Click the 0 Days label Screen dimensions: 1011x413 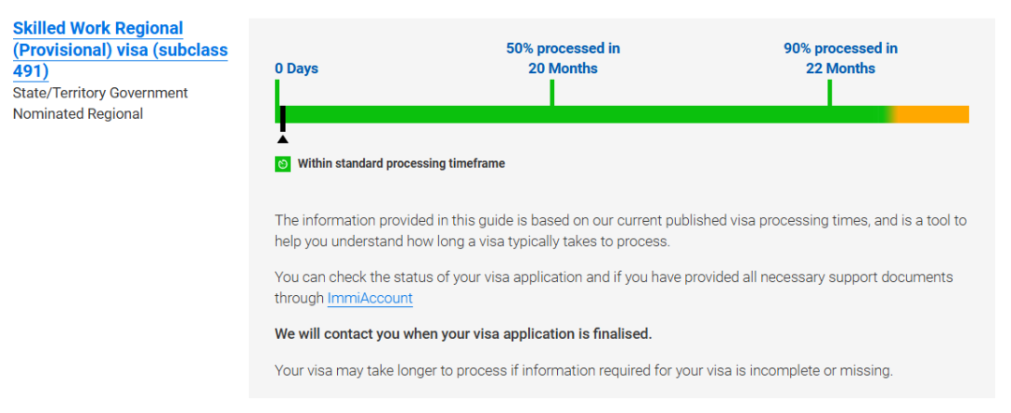297,68
